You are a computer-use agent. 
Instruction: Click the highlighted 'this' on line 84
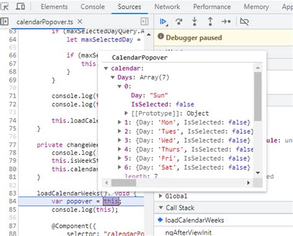pos(111,201)
